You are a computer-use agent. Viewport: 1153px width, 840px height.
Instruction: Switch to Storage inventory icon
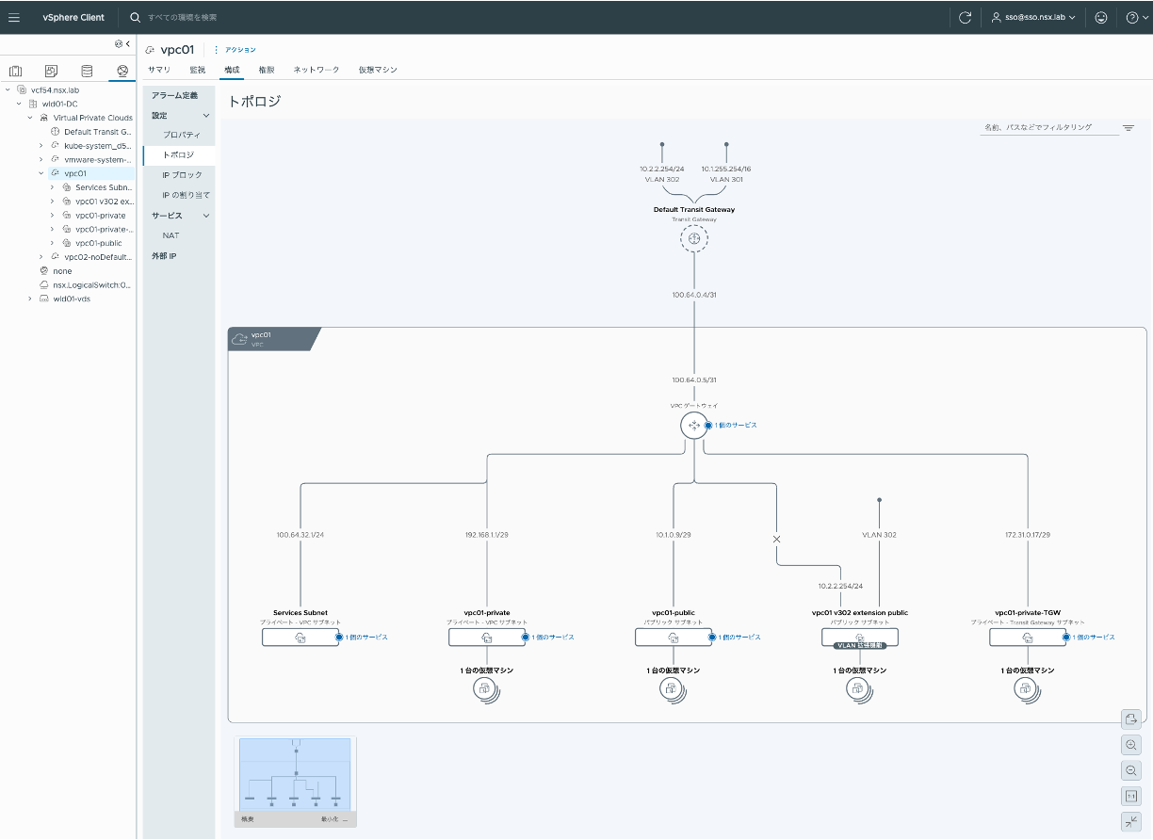point(87,71)
